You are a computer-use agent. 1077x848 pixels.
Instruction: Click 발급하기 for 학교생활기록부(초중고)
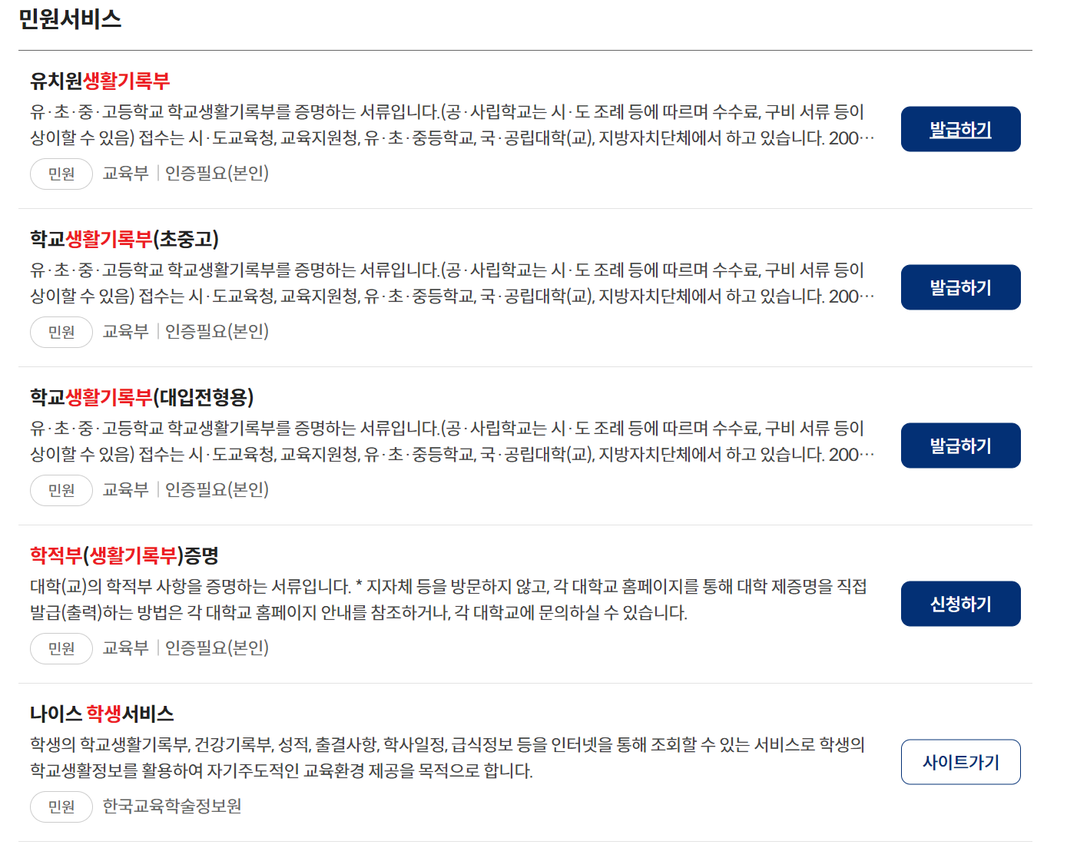(960, 287)
